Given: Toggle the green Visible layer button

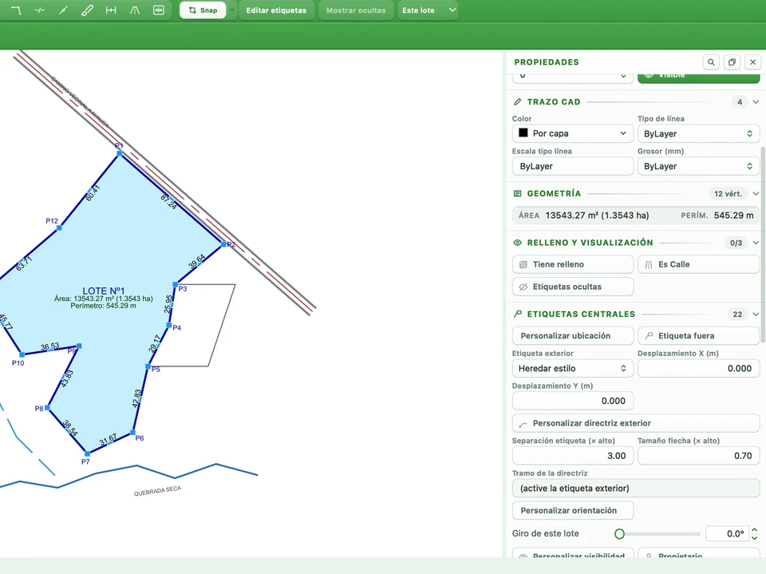Looking at the screenshot, I should (x=699, y=77).
